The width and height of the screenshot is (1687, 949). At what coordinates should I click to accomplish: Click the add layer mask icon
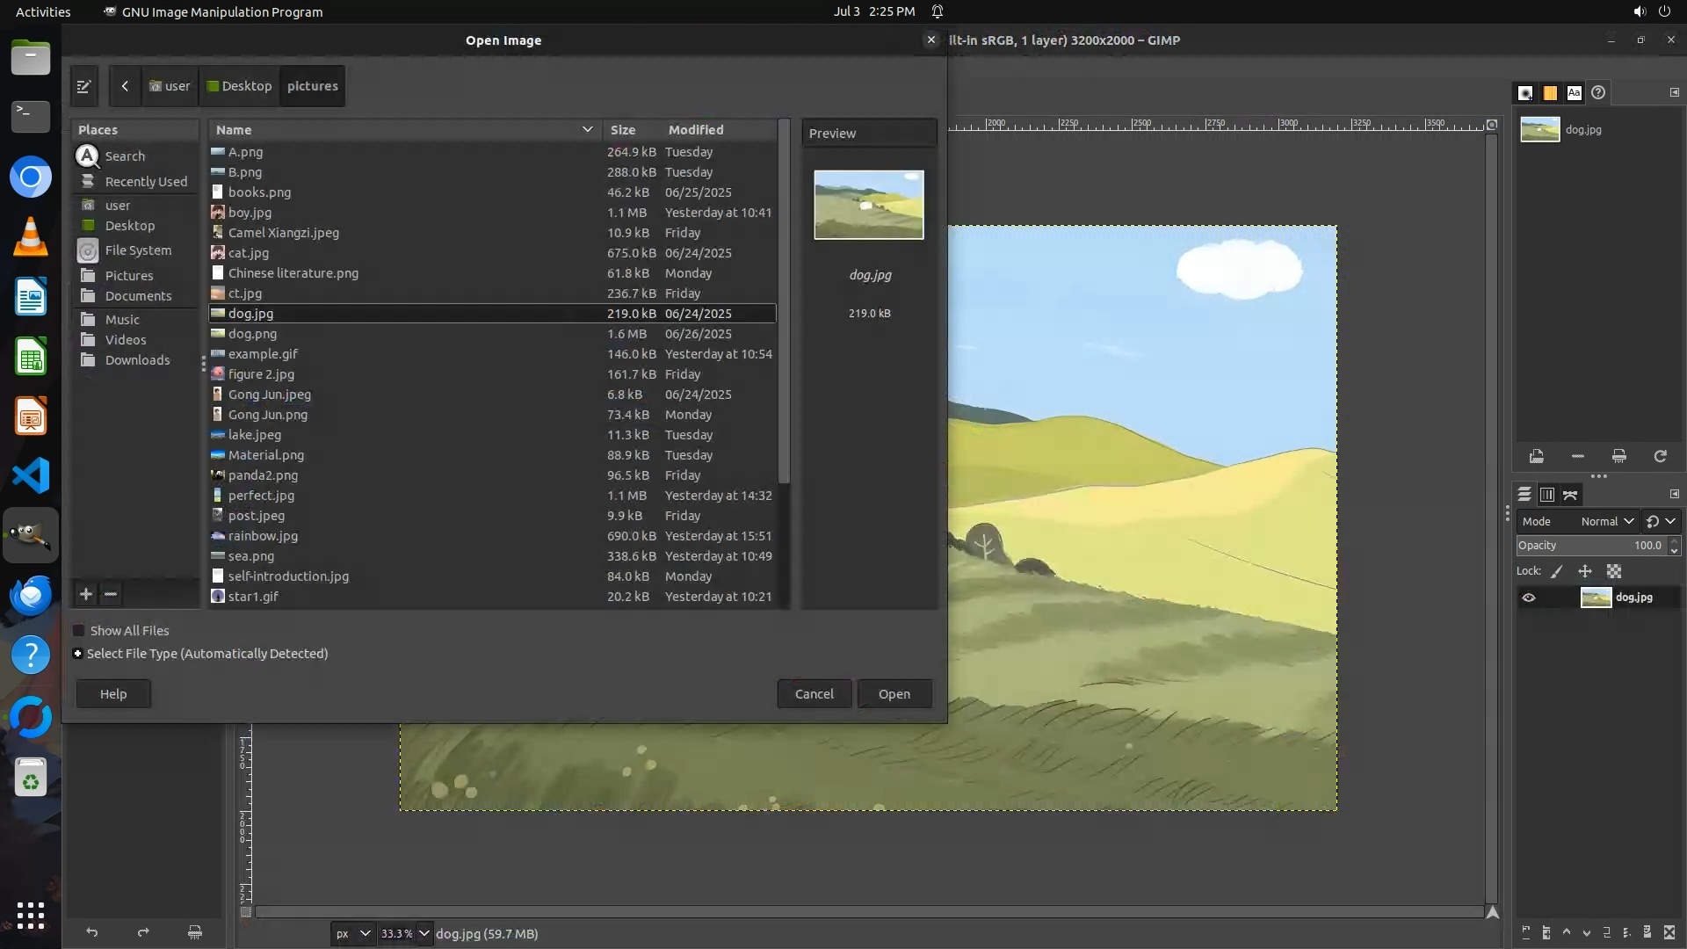click(1647, 932)
